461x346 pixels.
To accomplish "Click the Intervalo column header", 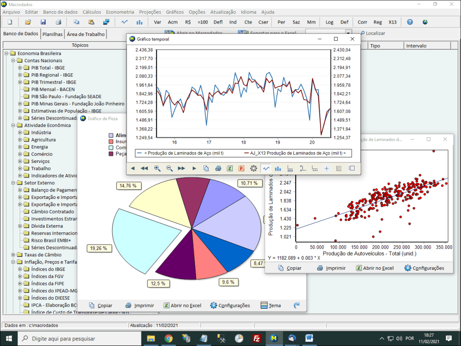I will coord(427,45).
